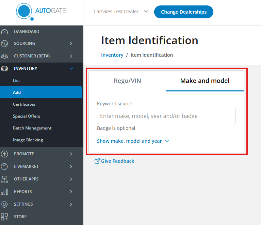Screen dimensions: 261x225
Task: Select the Make and model tab
Action: (205, 81)
